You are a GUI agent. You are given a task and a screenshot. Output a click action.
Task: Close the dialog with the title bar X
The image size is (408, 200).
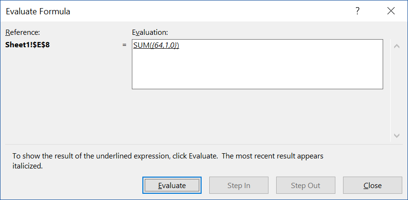coord(391,11)
